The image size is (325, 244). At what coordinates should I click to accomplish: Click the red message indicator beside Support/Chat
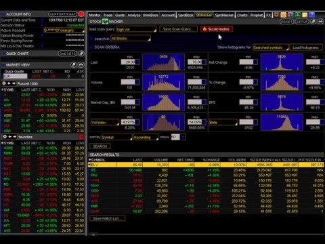point(81,14)
